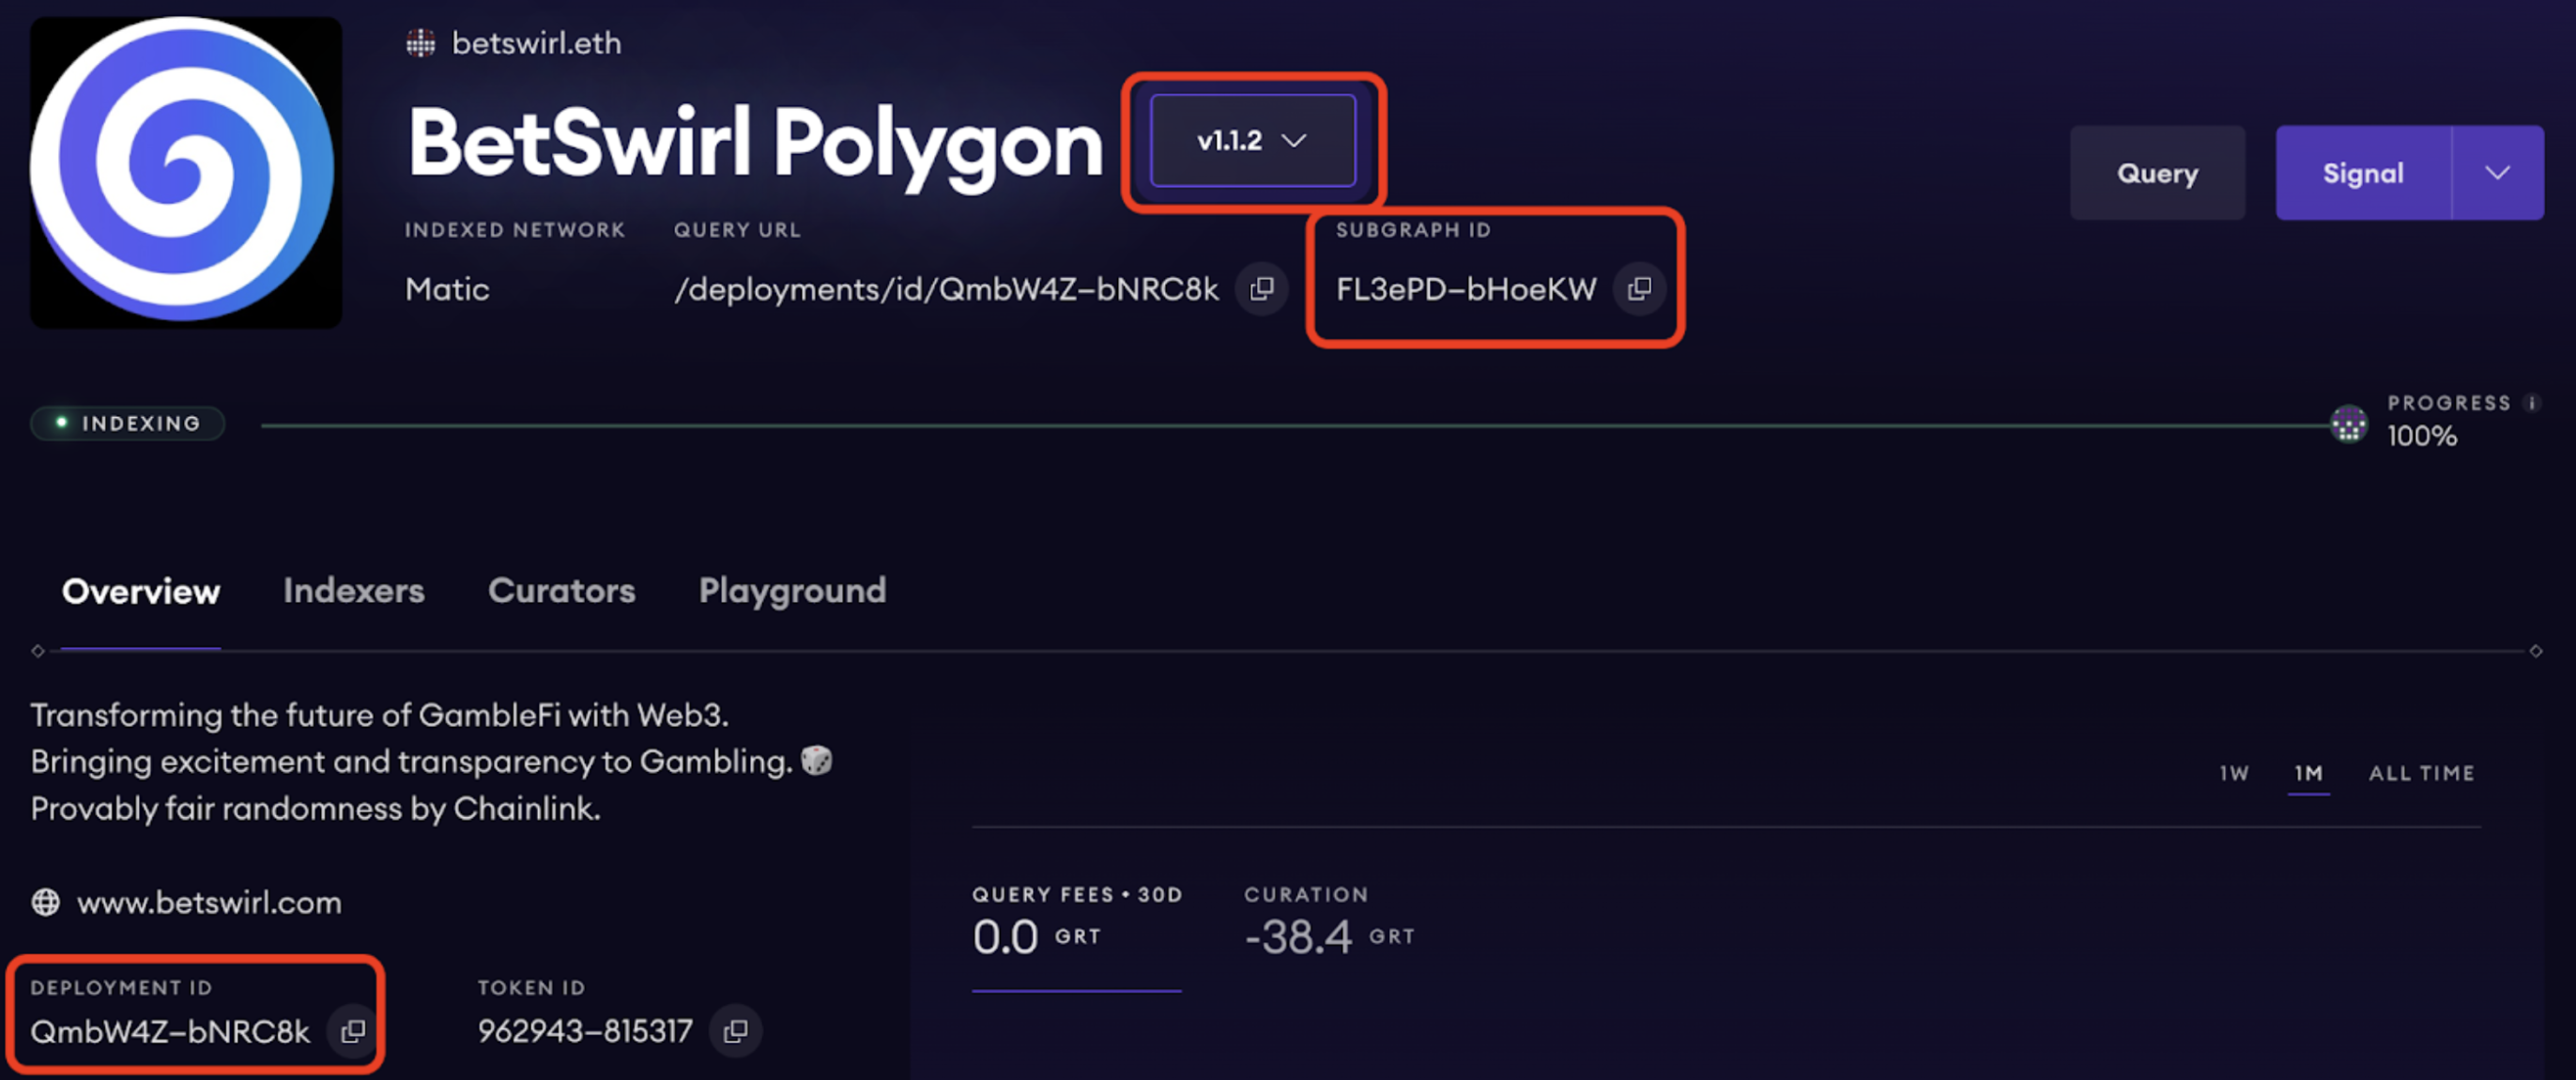The height and width of the screenshot is (1080, 2576).
Task: Click the globe icon beside www.betswirl.com
Action: point(45,903)
